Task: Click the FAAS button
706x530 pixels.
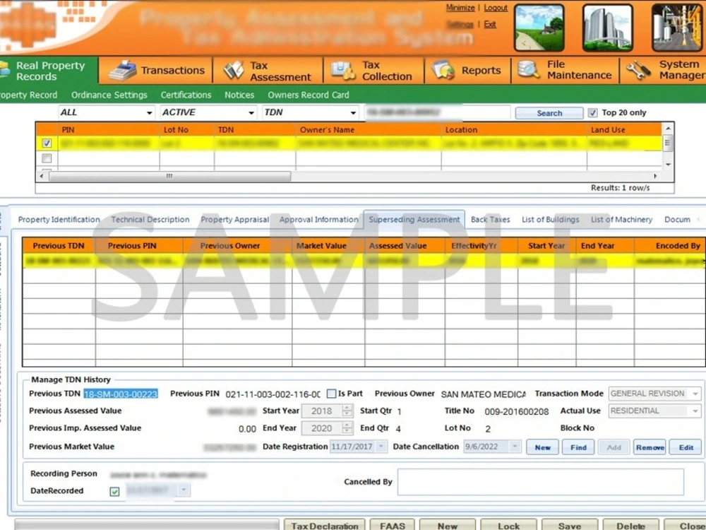Action: tap(392, 525)
